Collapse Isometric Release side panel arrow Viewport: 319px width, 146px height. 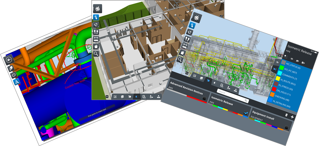click(280, 55)
